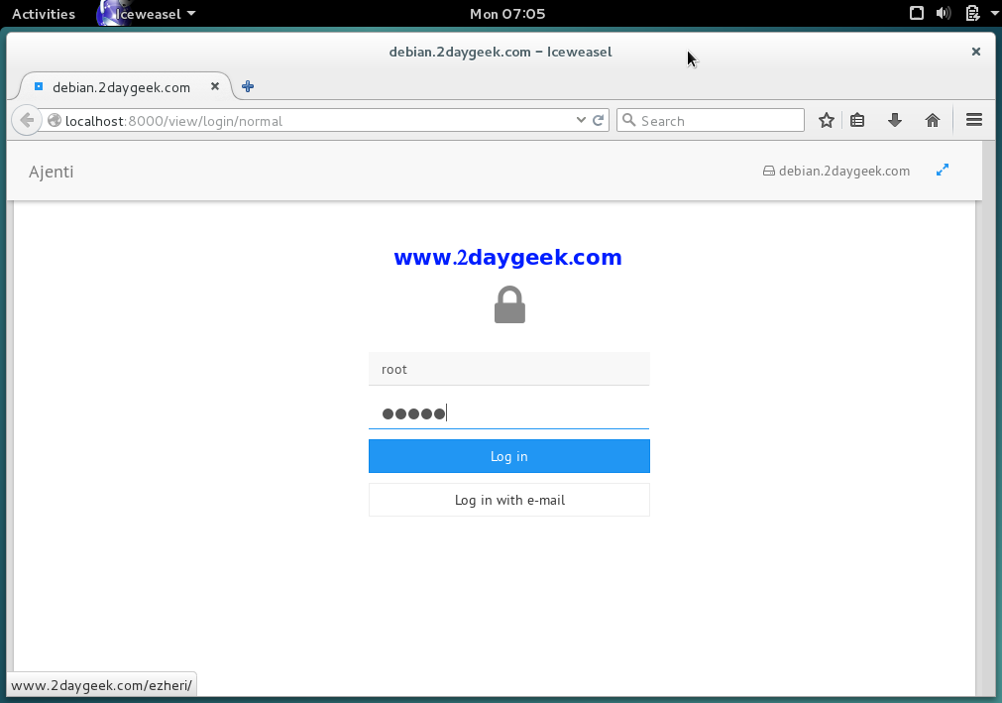This screenshot has height=703, width=1002.
Task: Click the browser back arrow button
Action: click(x=27, y=121)
